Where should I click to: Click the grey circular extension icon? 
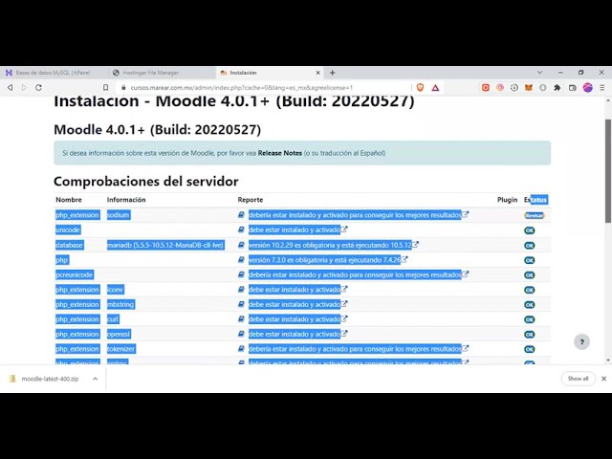coord(543,88)
